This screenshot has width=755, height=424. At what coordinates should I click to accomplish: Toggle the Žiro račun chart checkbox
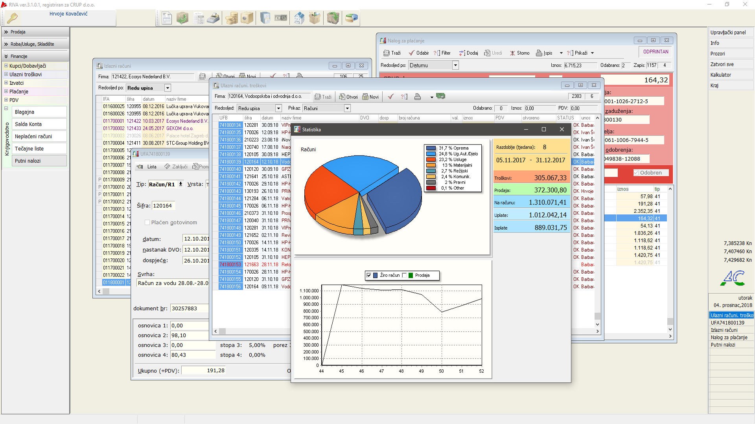[x=369, y=275]
